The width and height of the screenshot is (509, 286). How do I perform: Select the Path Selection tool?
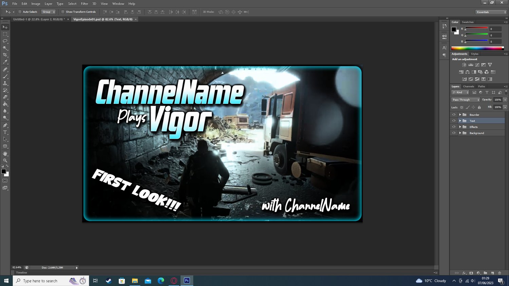[5, 139]
